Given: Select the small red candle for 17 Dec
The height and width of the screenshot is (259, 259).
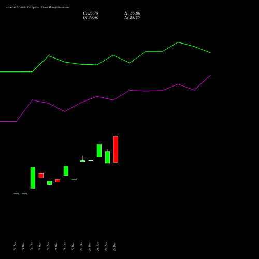Looking at the screenshot, I should (57, 181).
